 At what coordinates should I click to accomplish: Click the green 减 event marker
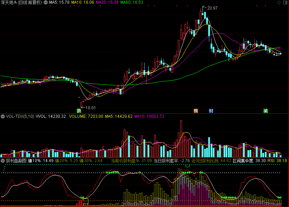(x=265, y=111)
